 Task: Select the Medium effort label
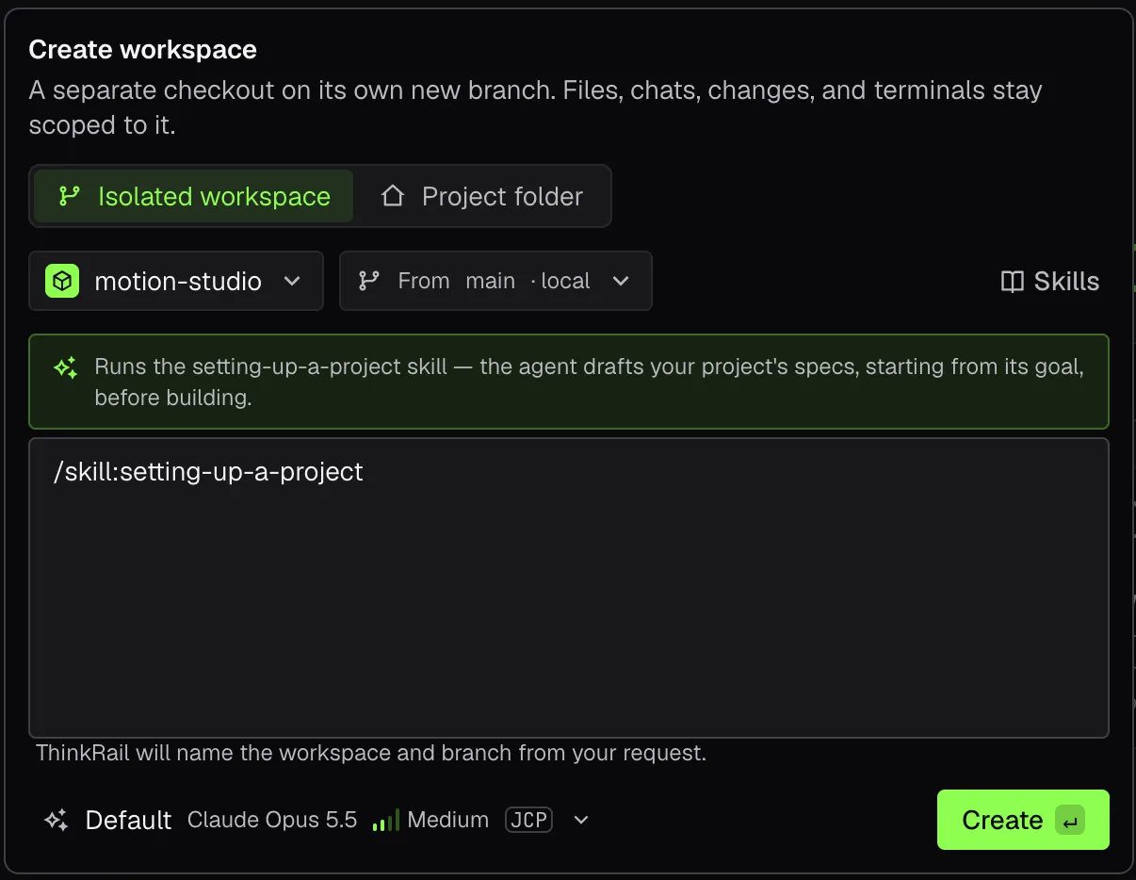[x=448, y=820]
